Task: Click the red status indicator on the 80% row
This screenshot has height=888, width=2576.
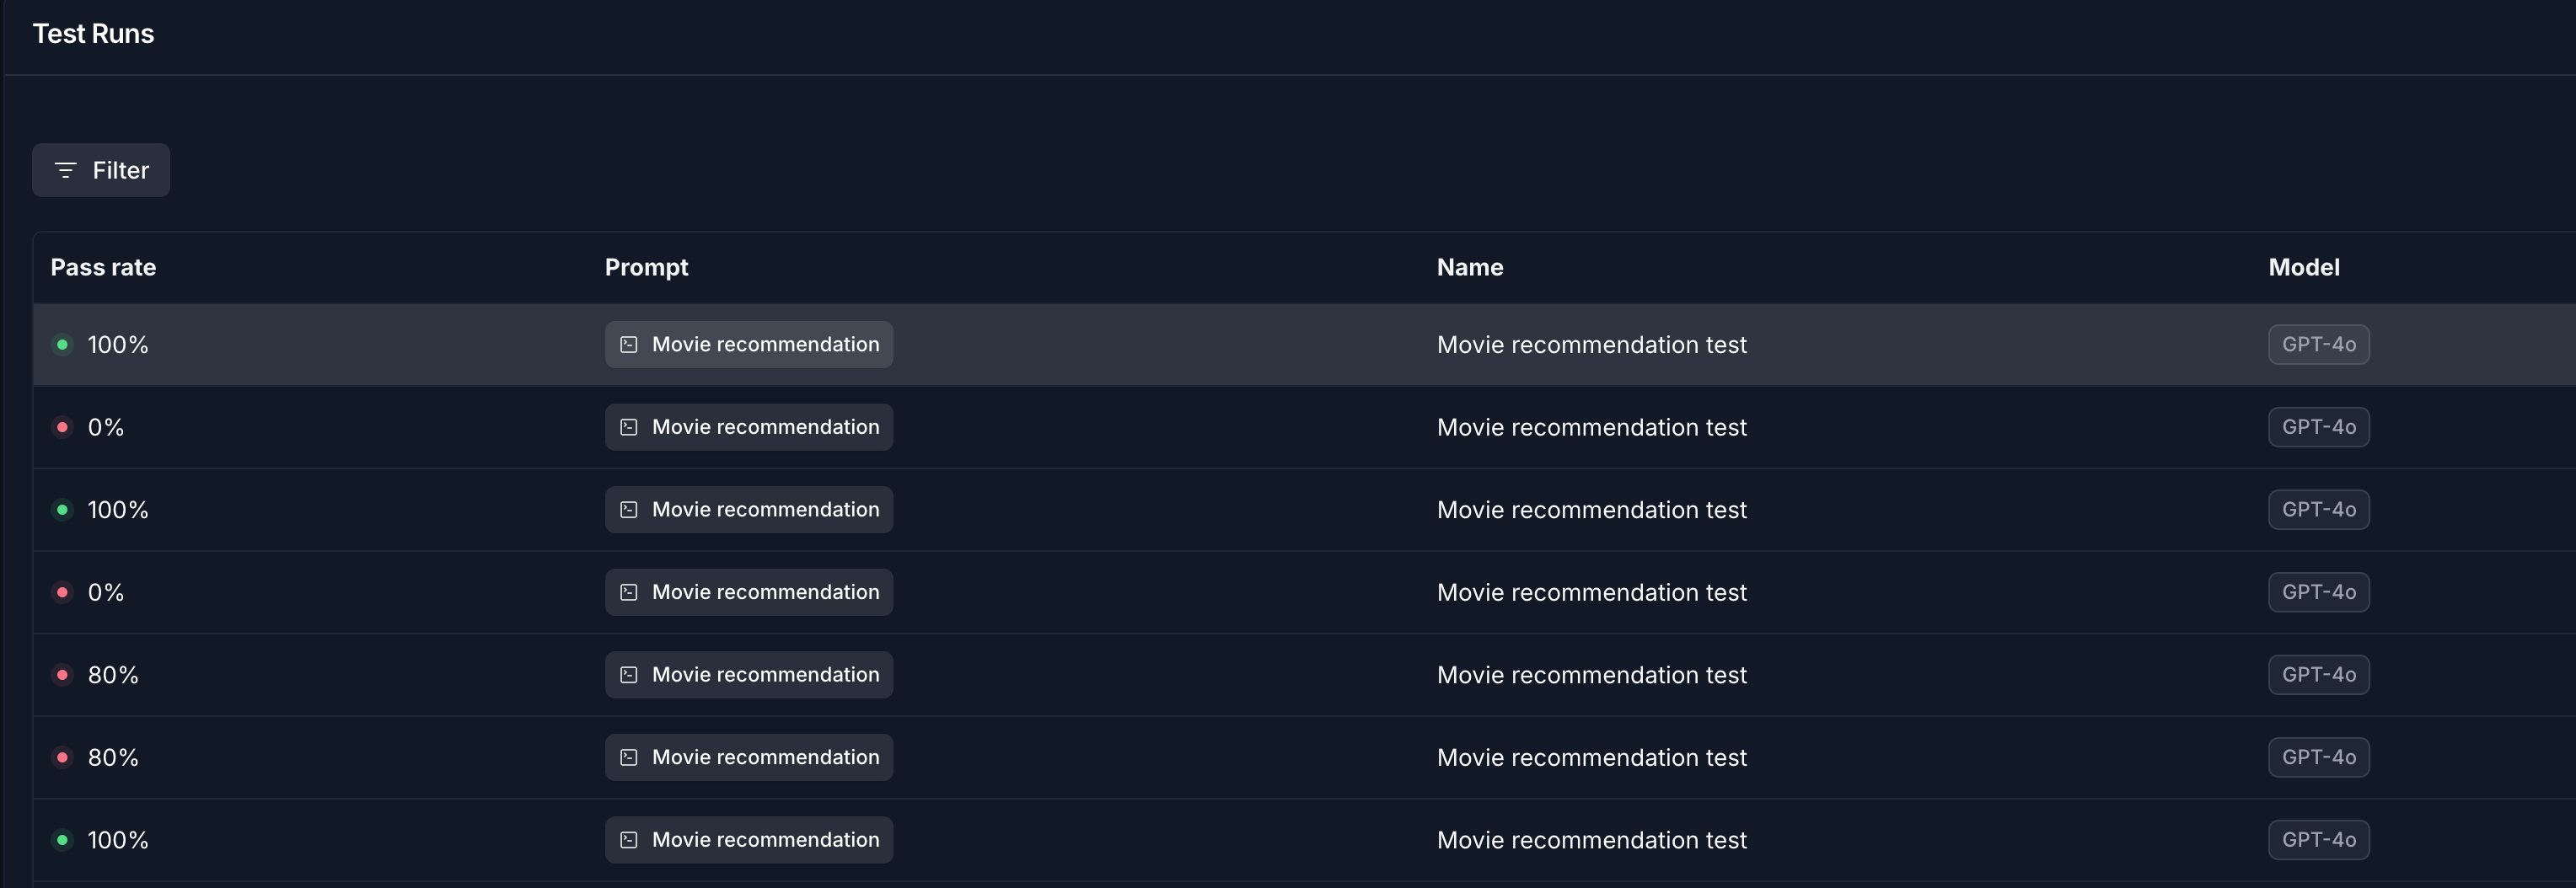Action: tap(63, 674)
